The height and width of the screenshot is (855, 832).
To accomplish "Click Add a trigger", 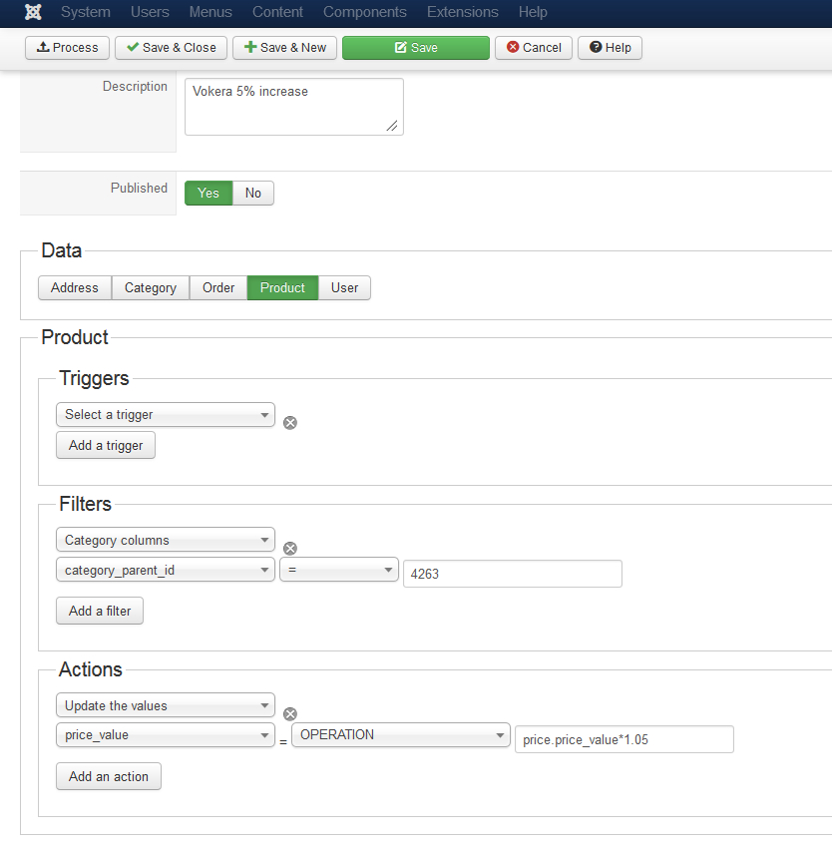I will click(x=106, y=446).
